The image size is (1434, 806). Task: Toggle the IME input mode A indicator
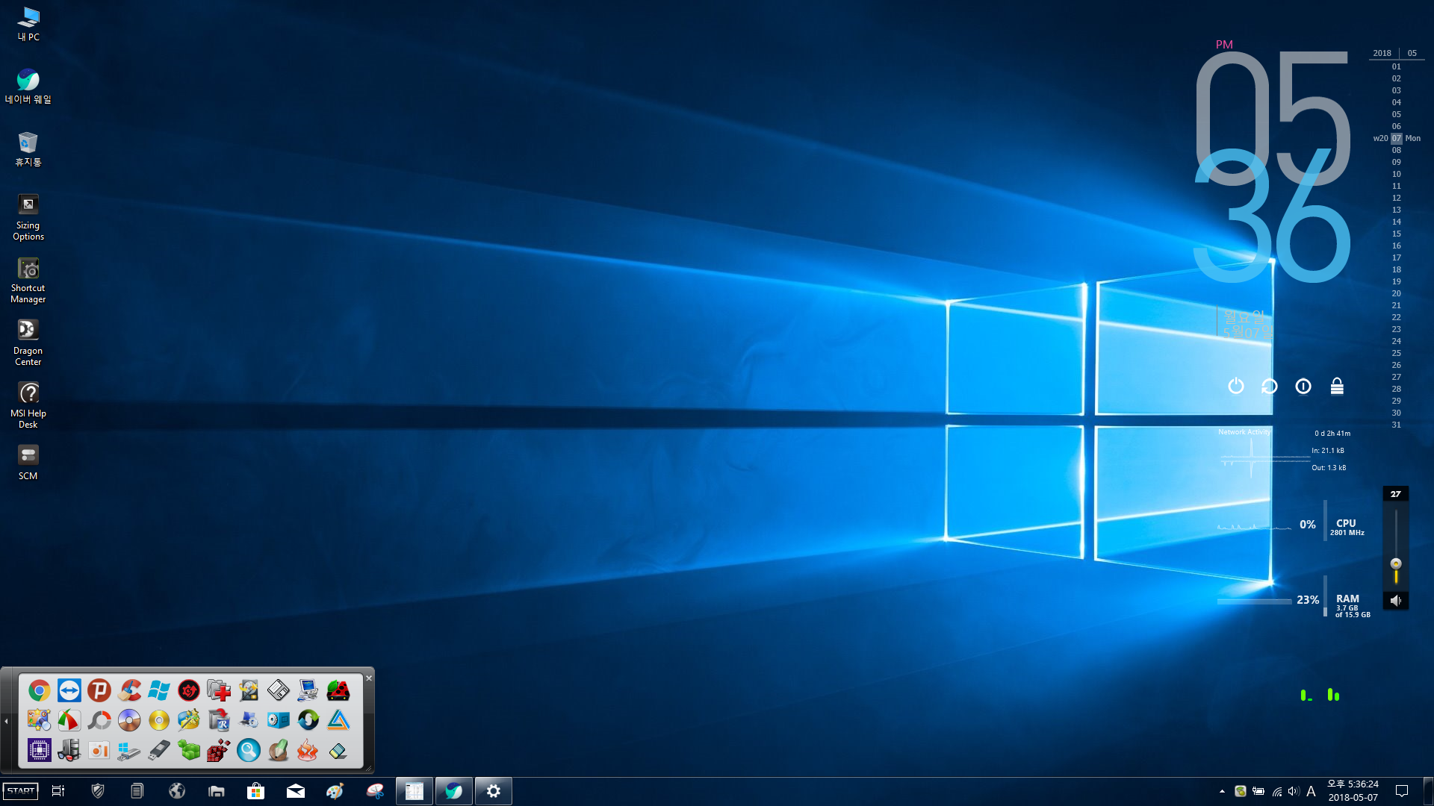[1311, 791]
